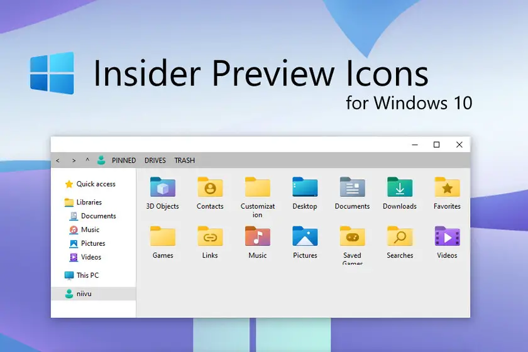This screenshot has height=352, width=528.
Task: Open the Downloads folder icon
Action: pyautogui.click(x=400, y=187)
